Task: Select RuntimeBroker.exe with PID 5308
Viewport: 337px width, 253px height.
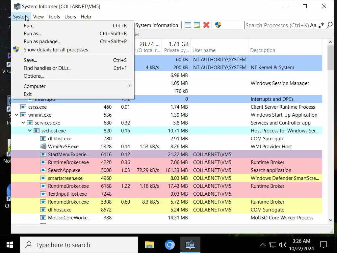Action: [167, 202]
